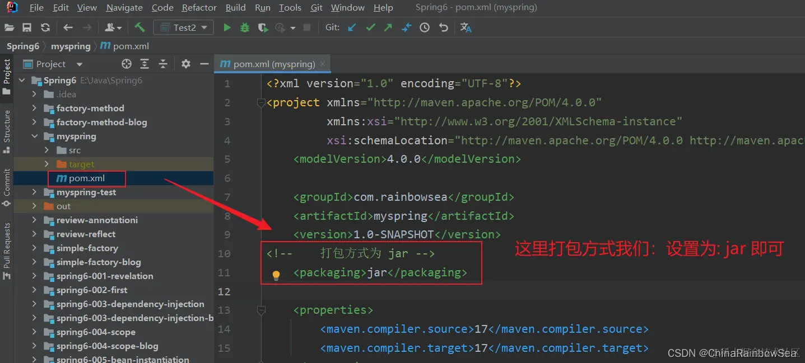Open the View menu
Image resolution: width=805 pixels, height=363 pixels.
(x=87, y=7)
